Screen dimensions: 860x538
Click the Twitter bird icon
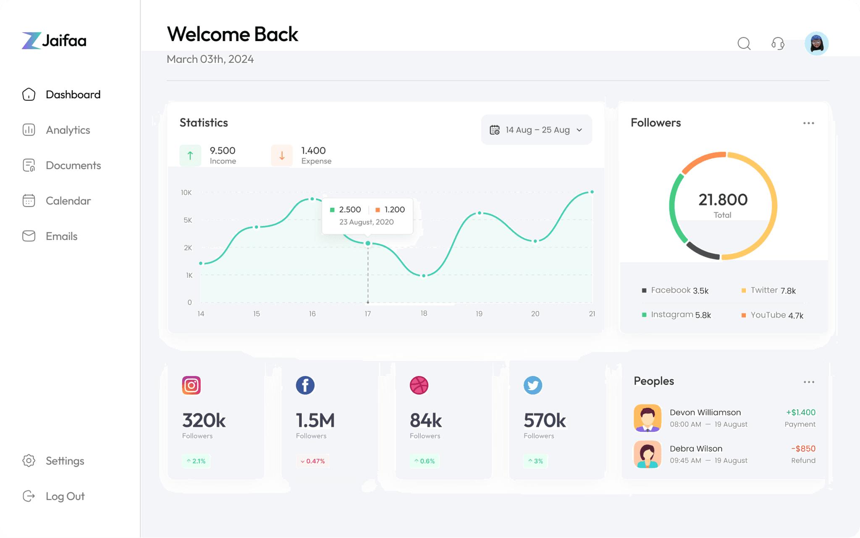533,385
